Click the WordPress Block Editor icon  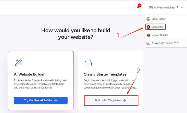(x=148, y=19)
